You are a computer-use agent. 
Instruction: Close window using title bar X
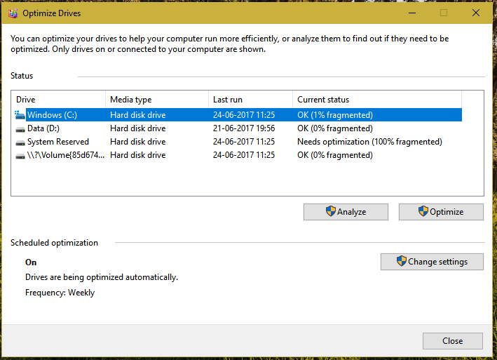pyautogui.click(x=475, y=13)
